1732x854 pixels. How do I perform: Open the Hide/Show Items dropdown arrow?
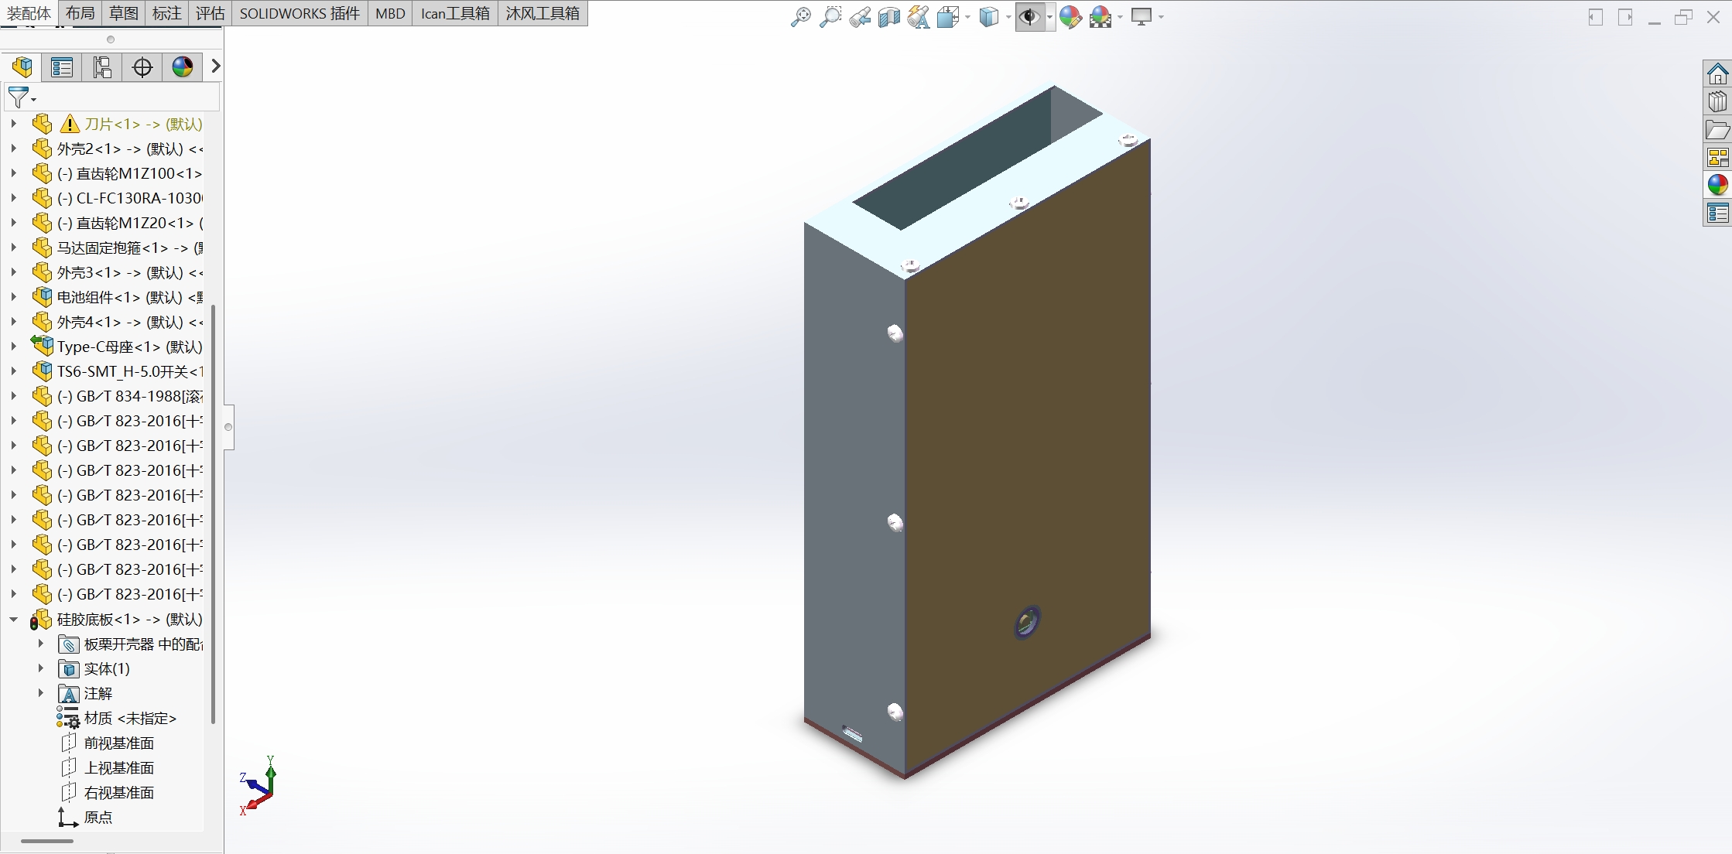point(1049,16)
